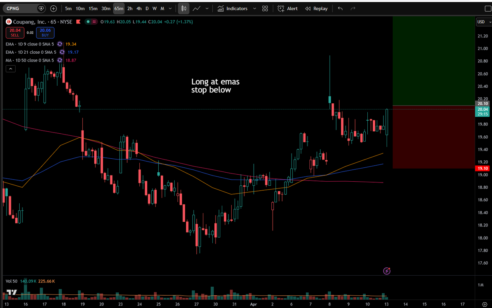This screenshot has width=492, height=308.
Task: Switch to the 10m timeframe
Action: coord(80,8)
